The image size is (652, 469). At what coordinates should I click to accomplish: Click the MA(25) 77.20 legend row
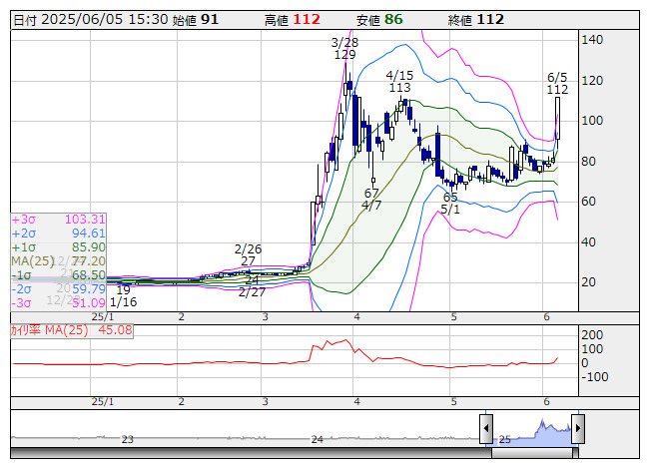pos(58,260)
